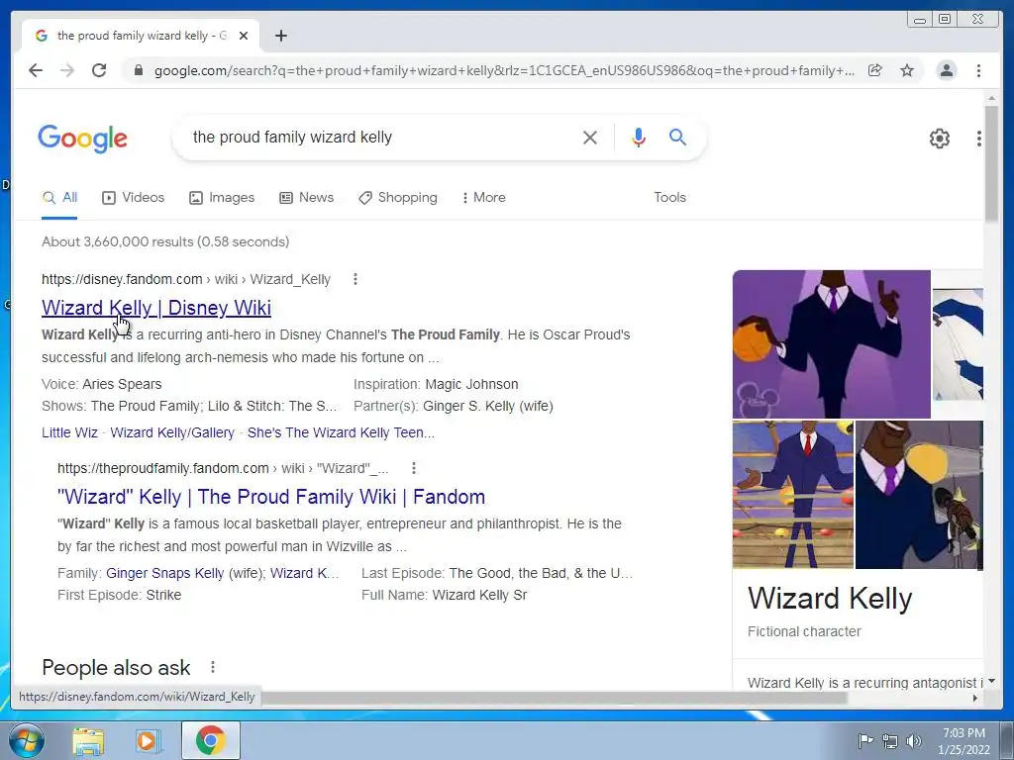
Task: Start voice search with the microphone
Action: pyautogui.click(x=639, y=137)
